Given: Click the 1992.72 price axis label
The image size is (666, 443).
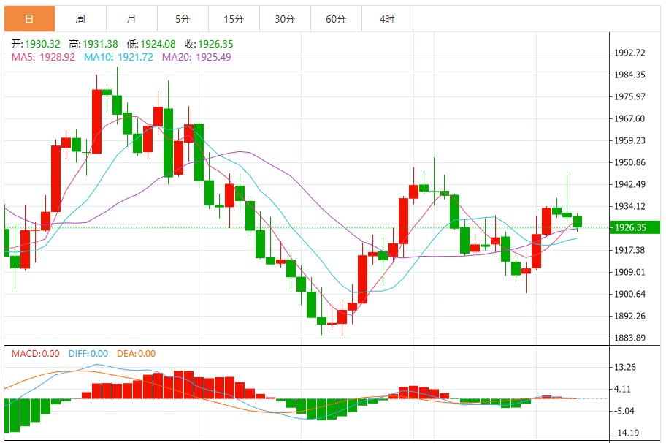Looking at the screenshot, I should coord(630,53).
